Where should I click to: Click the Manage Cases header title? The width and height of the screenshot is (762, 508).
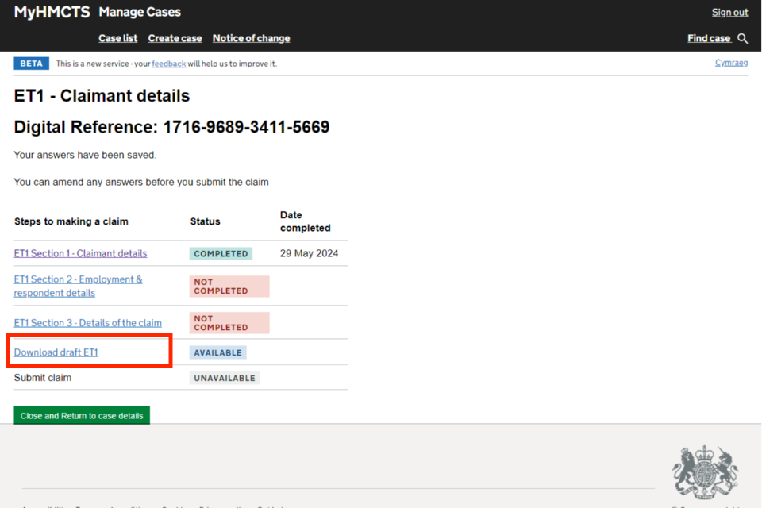tap(140, 12)
